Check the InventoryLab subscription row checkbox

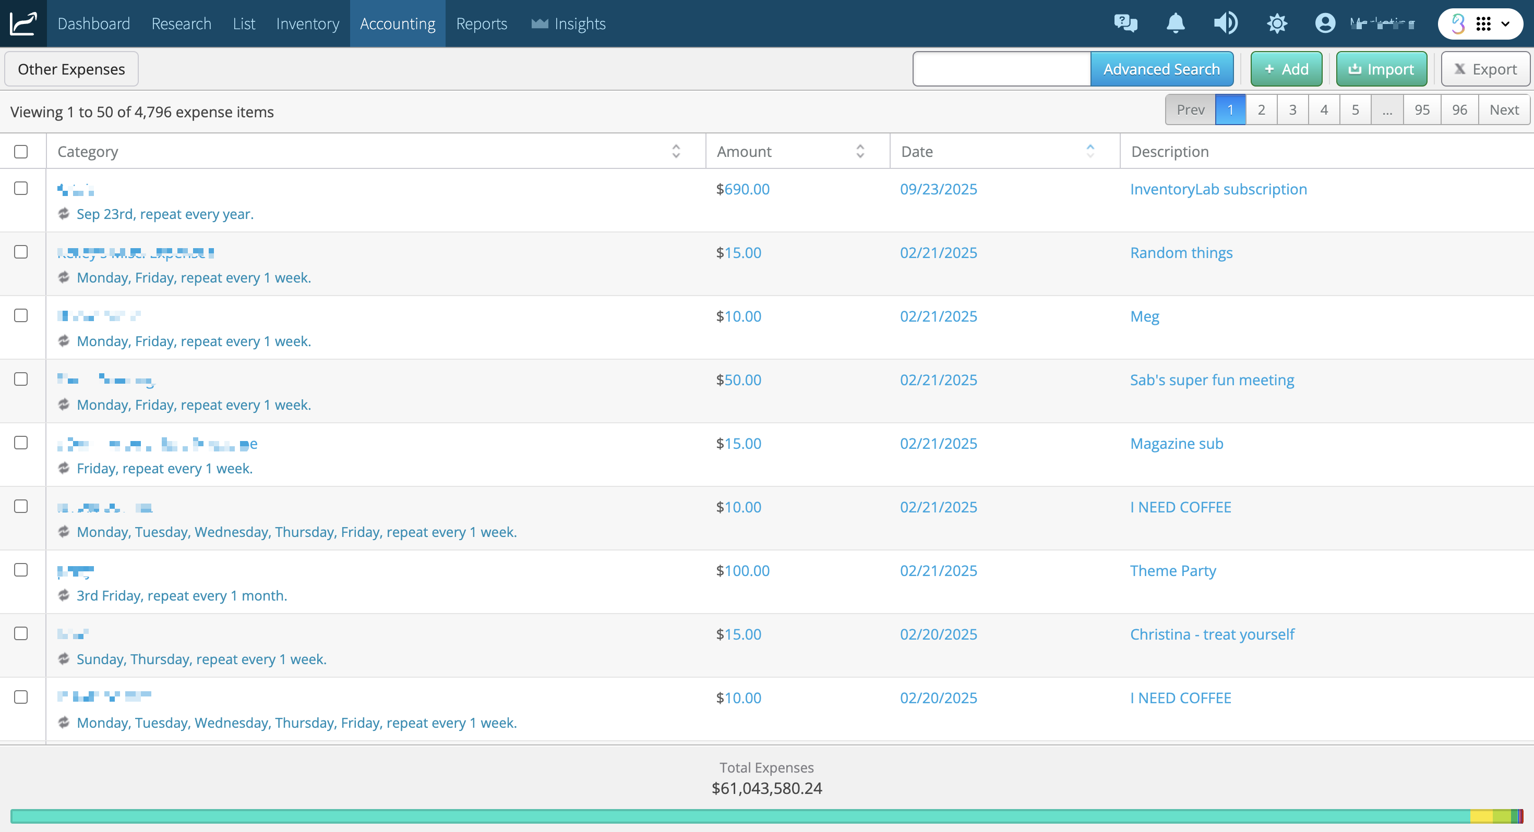click(21, 188)
